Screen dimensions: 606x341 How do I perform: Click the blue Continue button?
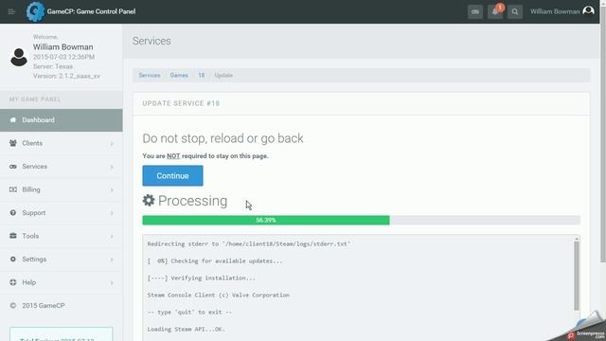click(x=172, y=175)
